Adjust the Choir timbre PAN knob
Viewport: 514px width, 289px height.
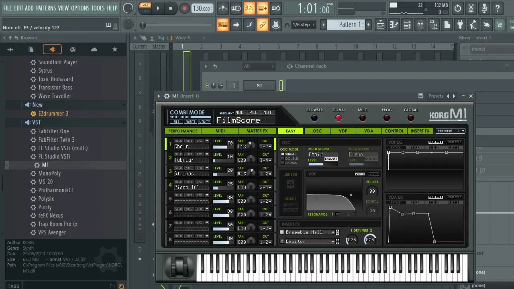(x=251, y=145)
